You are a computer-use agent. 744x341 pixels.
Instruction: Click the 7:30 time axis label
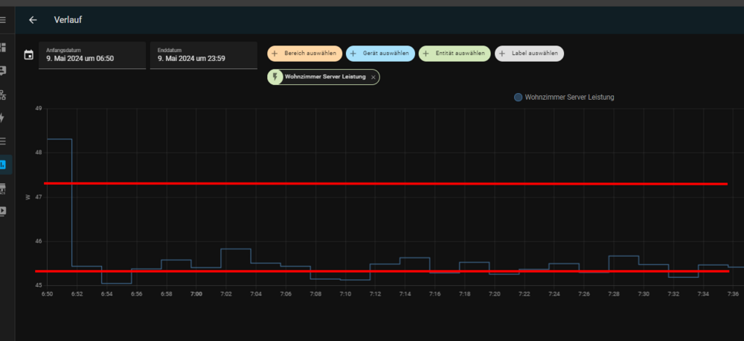tap(644, 294)
